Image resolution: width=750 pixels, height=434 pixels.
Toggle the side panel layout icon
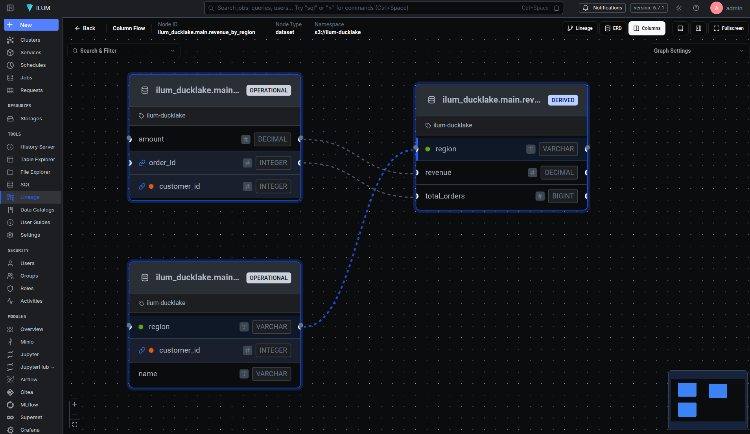coord(698,28)
